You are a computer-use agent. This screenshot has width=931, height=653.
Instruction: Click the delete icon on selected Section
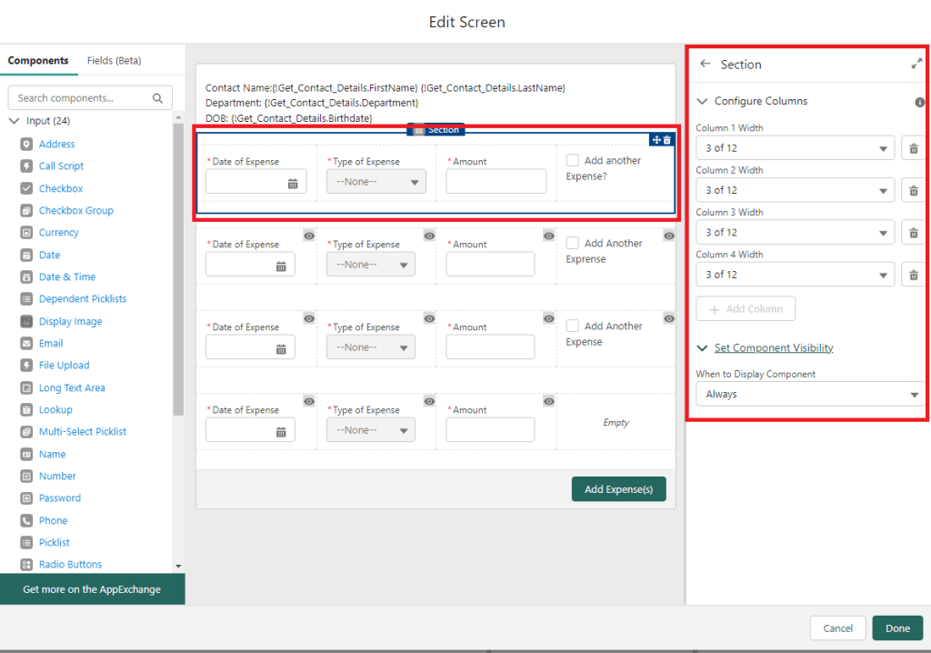(x=667, y=139)
